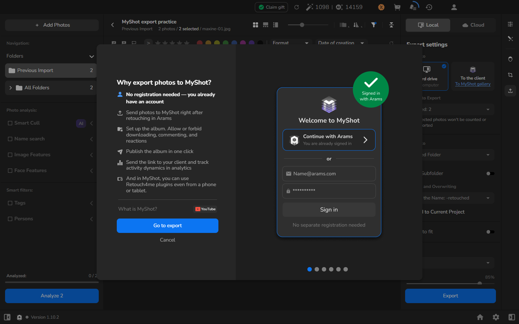
Task: Collapse the left panel icon at bottom
Action: point(7,317)
